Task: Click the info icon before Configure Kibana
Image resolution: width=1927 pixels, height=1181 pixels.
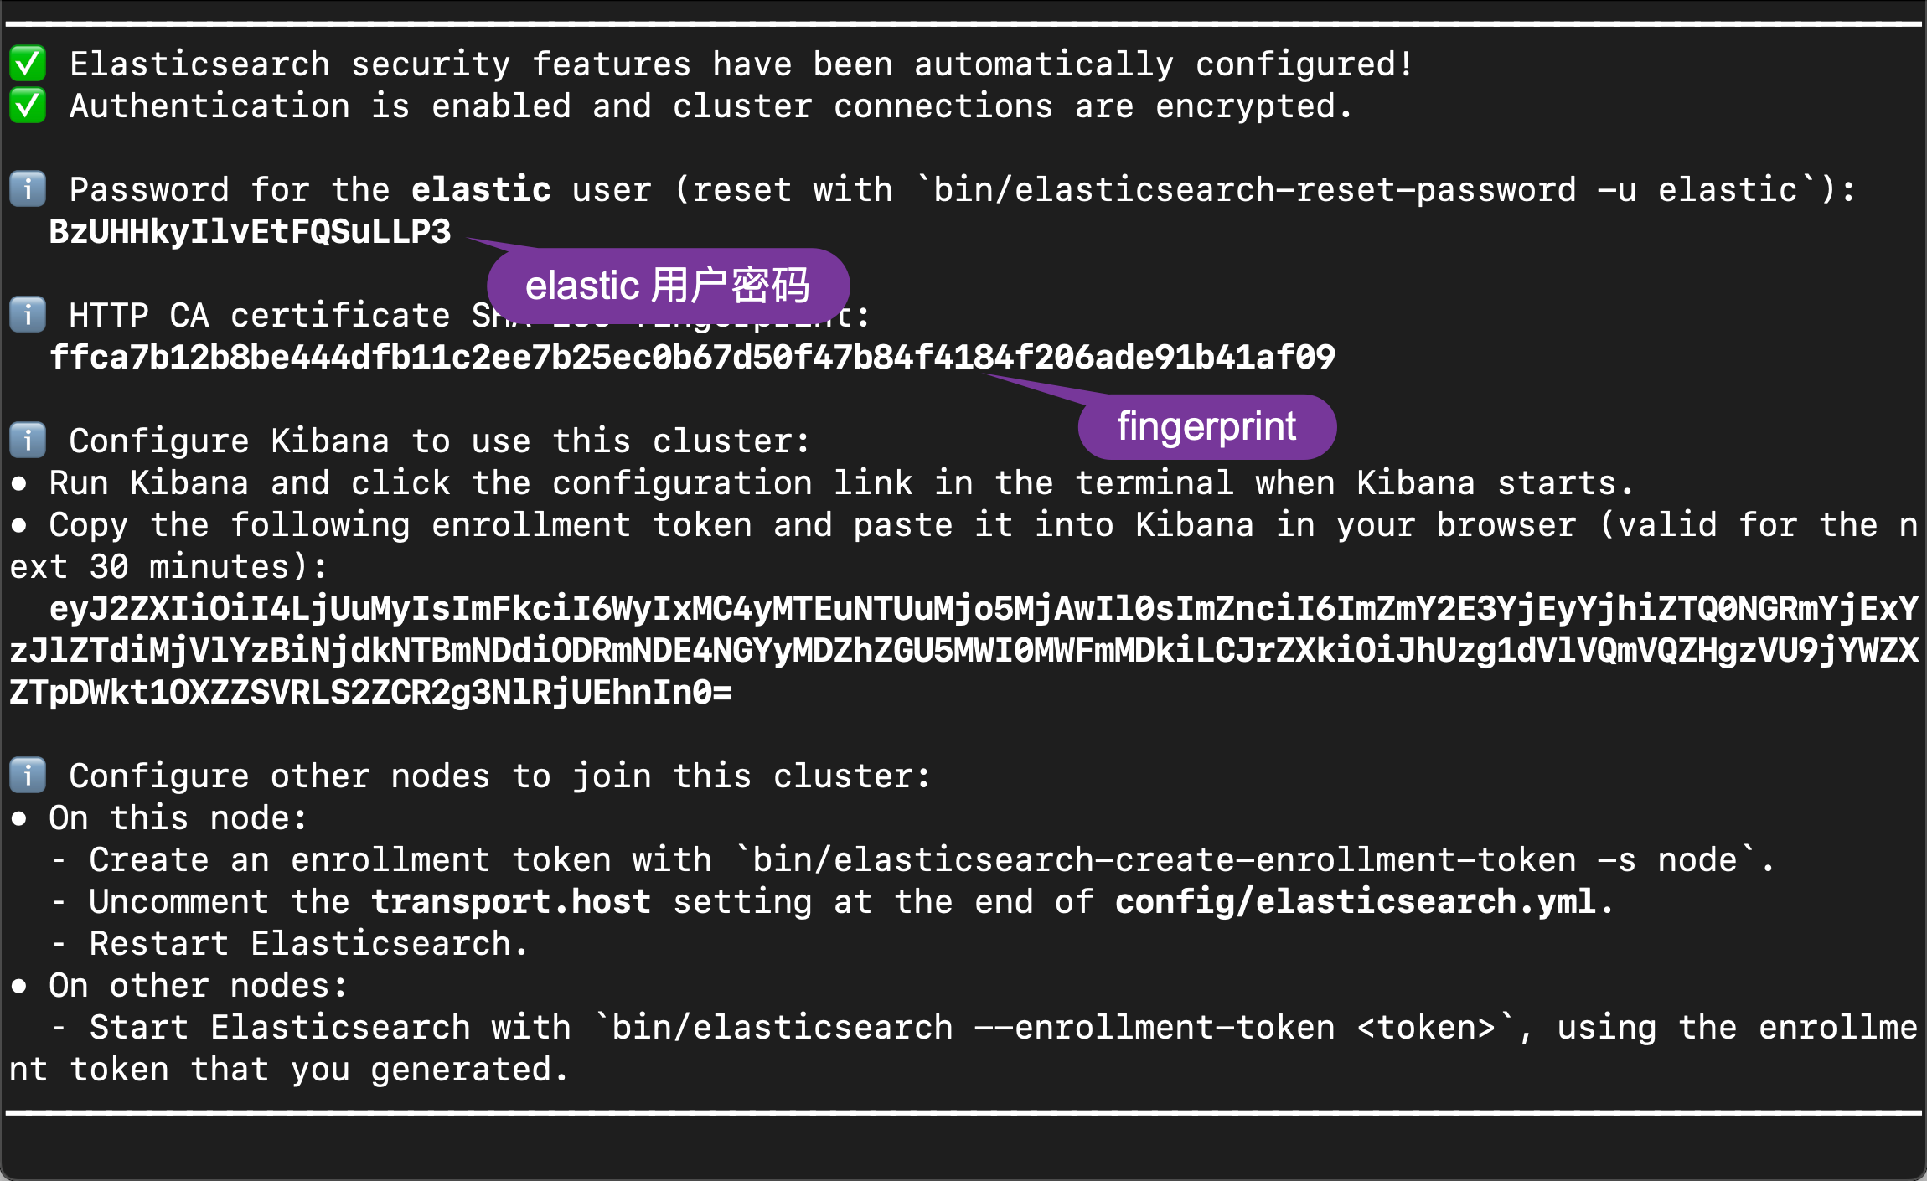Action: click(x=28, y=441)
